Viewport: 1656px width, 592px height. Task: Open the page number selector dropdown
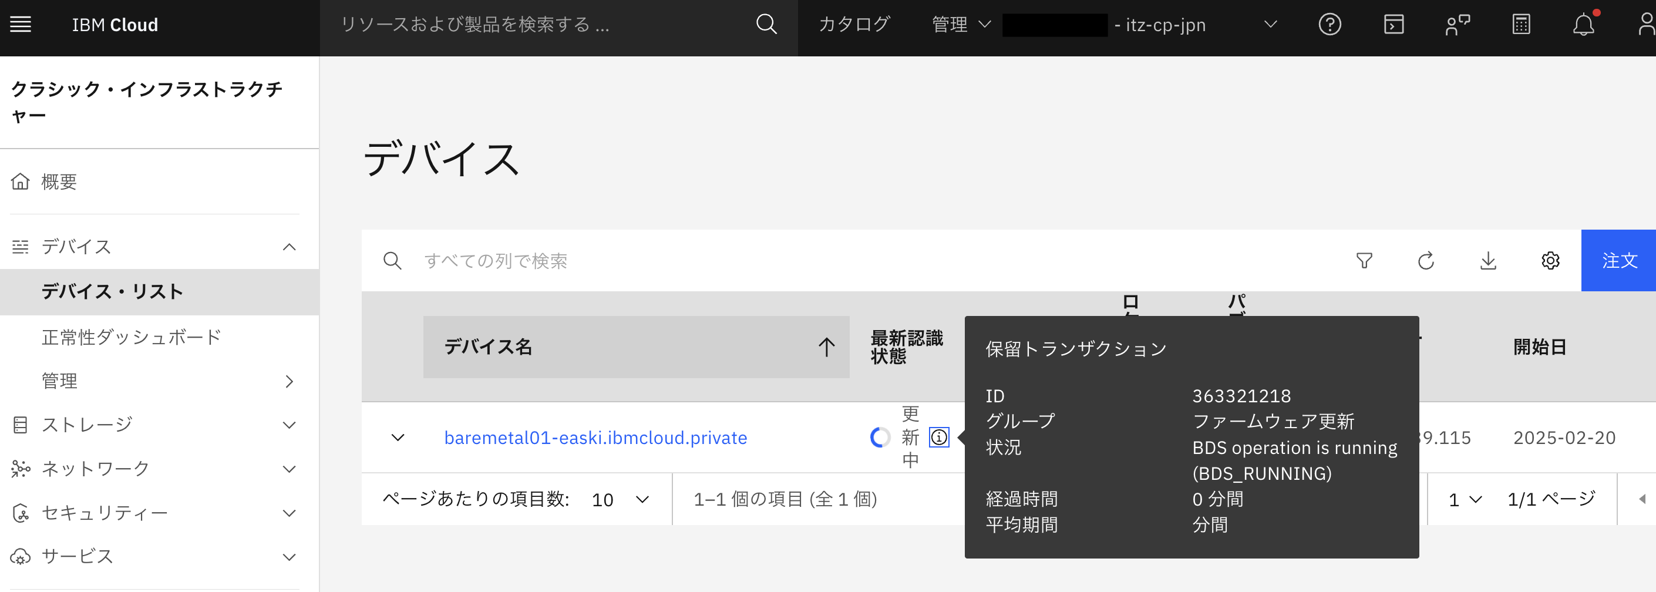(x=1465, y=499)
